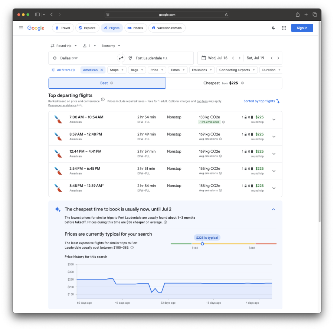
Task: Open the Price filter dropdown
Action: (157, 70)
